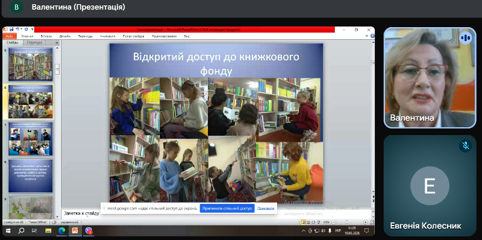The width and height of the screenshot is (482, 240).
Task: Switch to Slide Sorter view icon
Action: (x=308, y=222)
